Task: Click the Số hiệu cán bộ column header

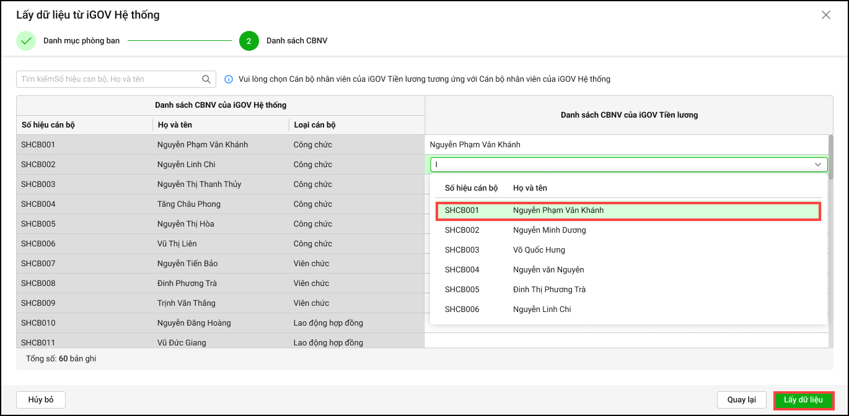Action: point(48,125)
